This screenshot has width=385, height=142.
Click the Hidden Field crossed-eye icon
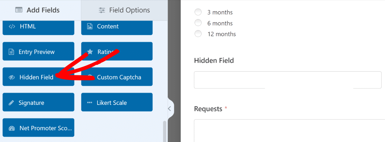[x=12, y=77]
